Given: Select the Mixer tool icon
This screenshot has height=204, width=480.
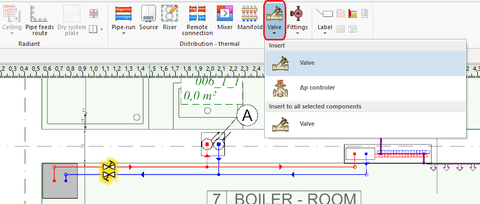Looking at the screenshot, I should click(225, 13).
